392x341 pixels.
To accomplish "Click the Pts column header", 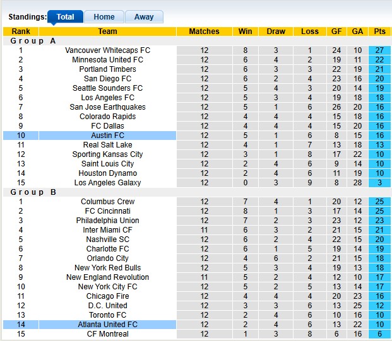I will [x=380, y=32].
